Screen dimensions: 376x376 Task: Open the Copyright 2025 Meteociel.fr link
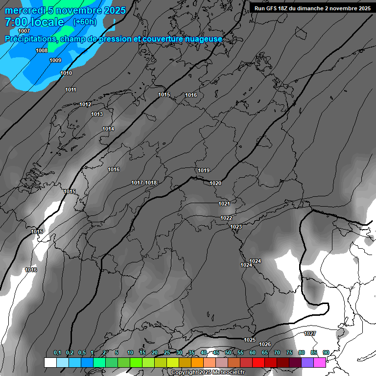point(208,373)
